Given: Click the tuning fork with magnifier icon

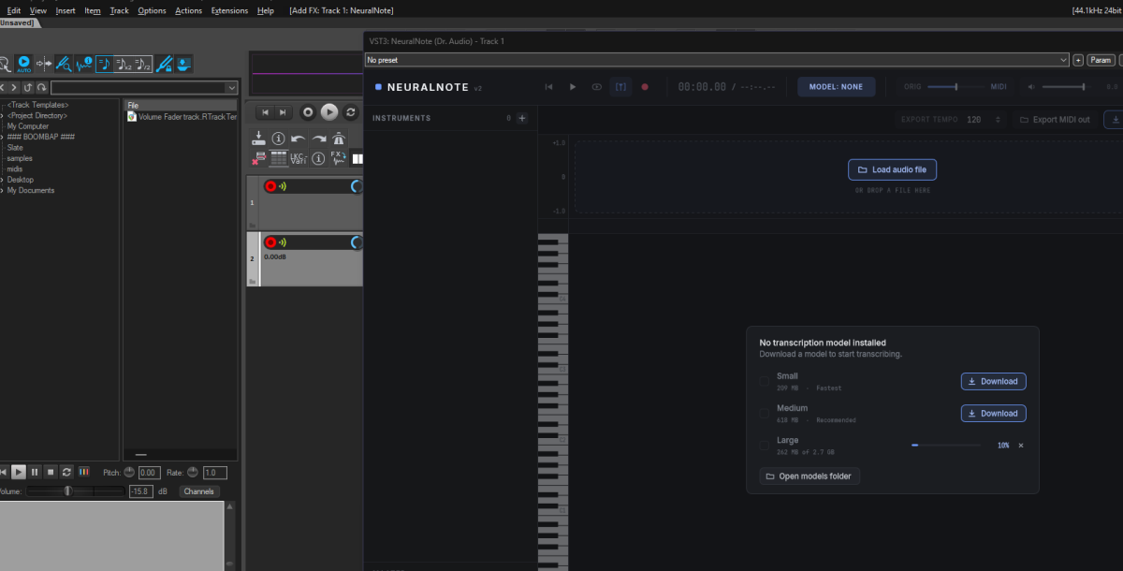Looking at the screenshot, I should click(x=63, y=64).
